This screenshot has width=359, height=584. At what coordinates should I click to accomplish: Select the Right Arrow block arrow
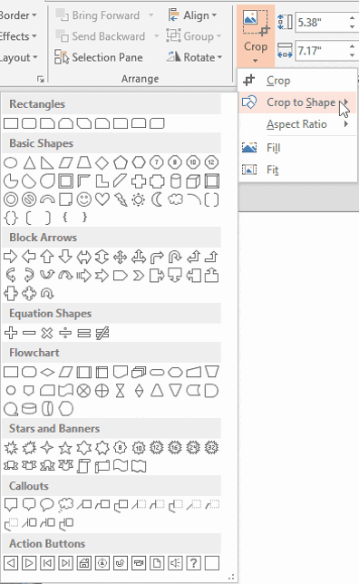click(x=11, y=257)
